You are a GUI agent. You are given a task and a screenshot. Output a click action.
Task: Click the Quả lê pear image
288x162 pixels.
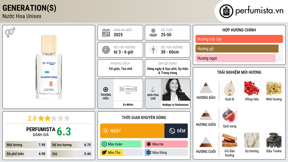click(229, 88)
